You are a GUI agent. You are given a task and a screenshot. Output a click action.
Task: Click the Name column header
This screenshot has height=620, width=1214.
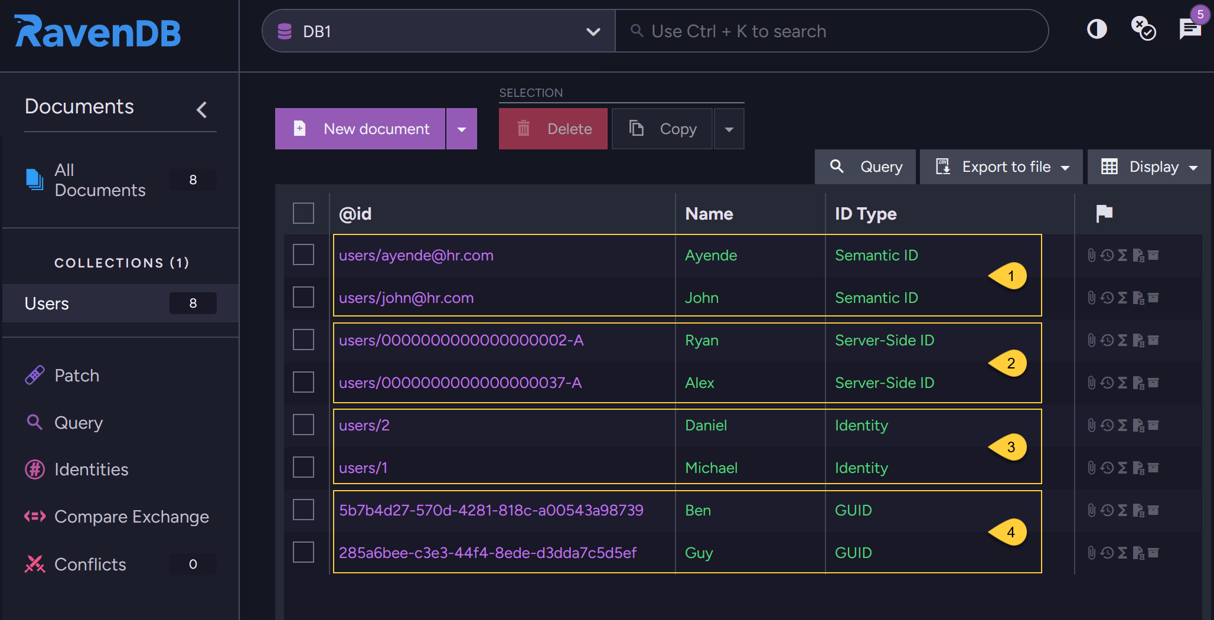709,213
